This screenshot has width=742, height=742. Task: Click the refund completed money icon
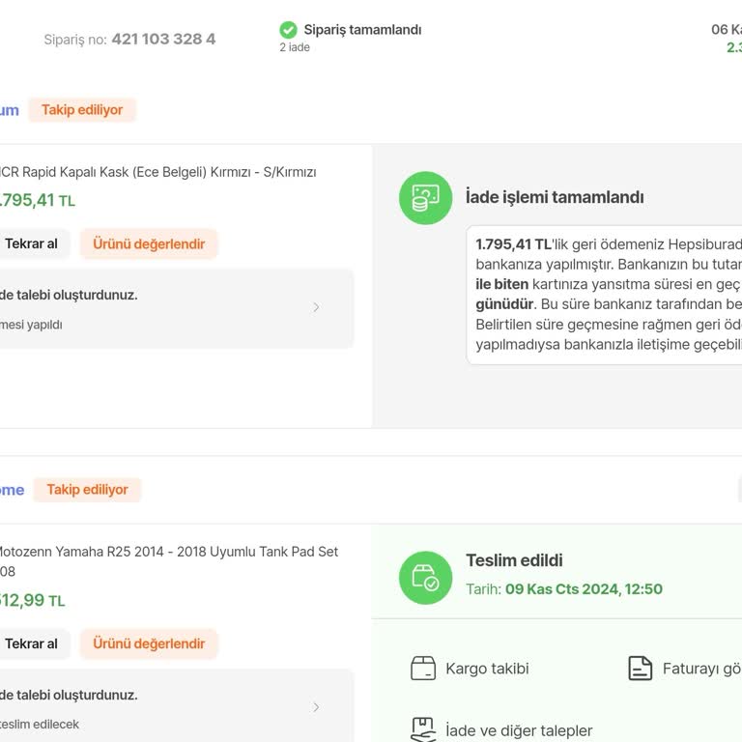[x=425, y=198]
